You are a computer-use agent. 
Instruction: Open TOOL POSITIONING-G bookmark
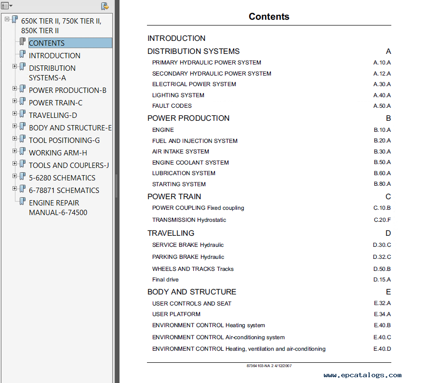point(65,140)
